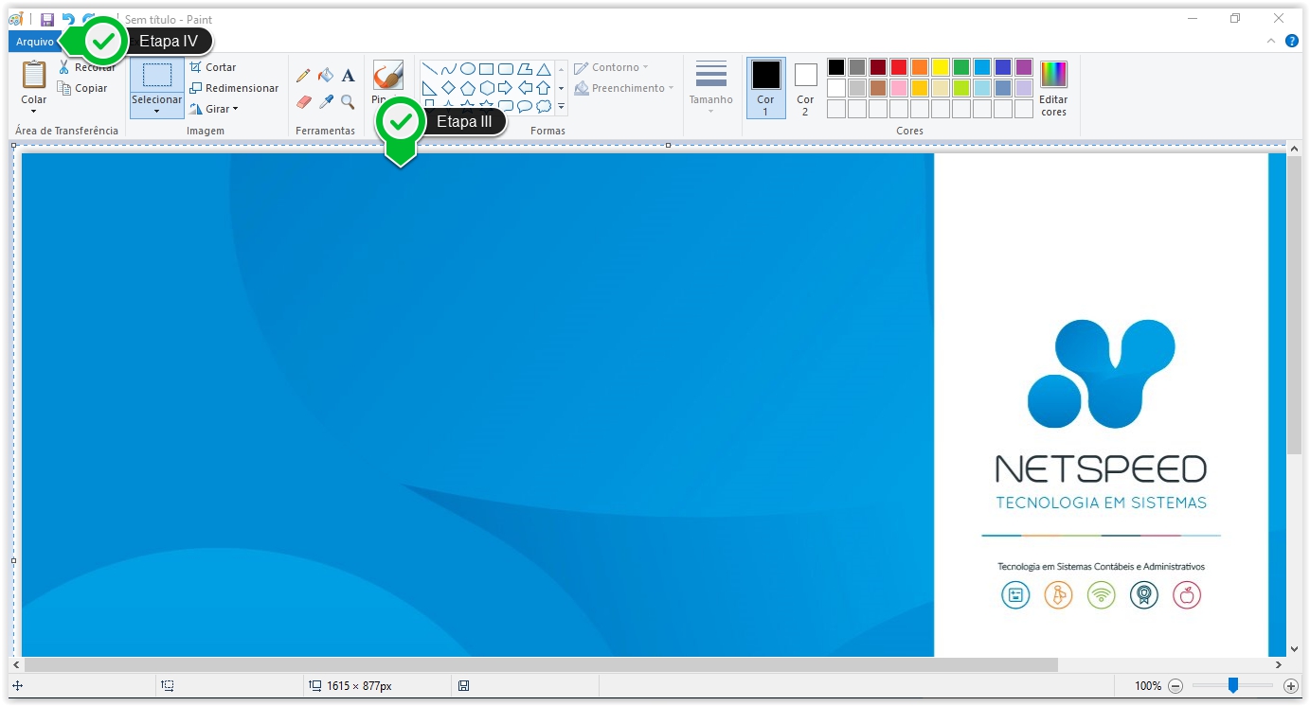This screenshot has height=706, width=1310.
Task: Select the Eraser tool
Action: click(x=303, y=101)
